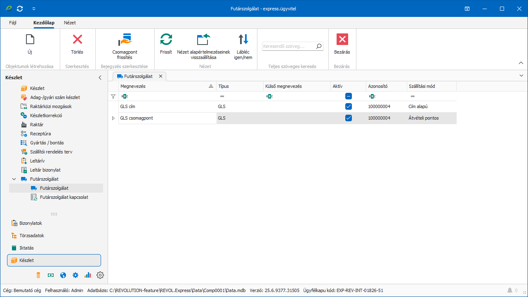Screen dimensions: 528x297
Task: Toggle the Aktív filter row checkbox
Action: (349, 96)
